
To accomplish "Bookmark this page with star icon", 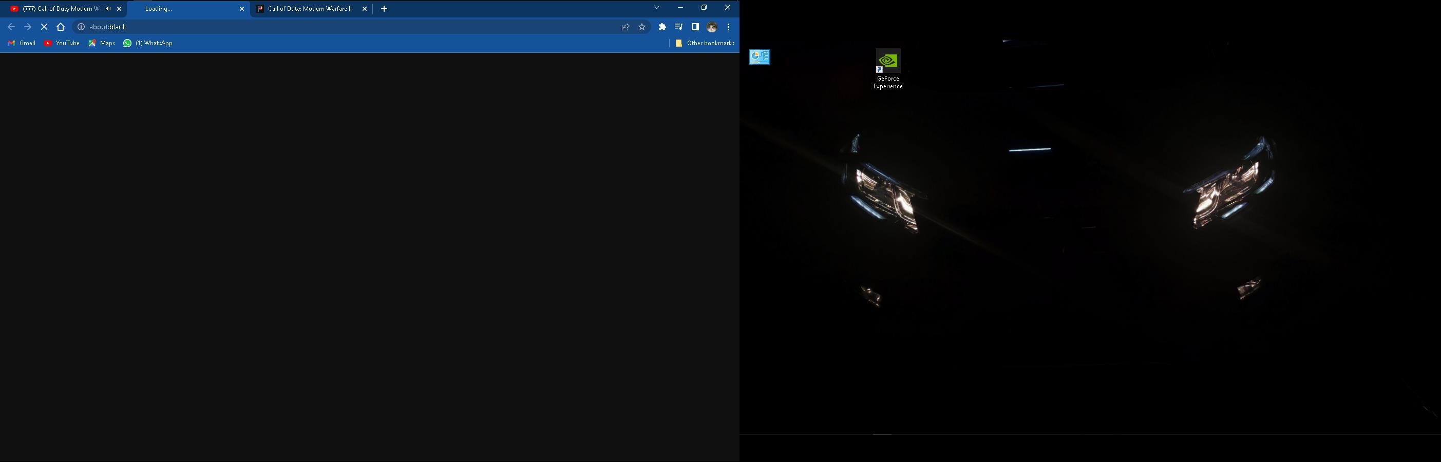I will click(642, 27).
